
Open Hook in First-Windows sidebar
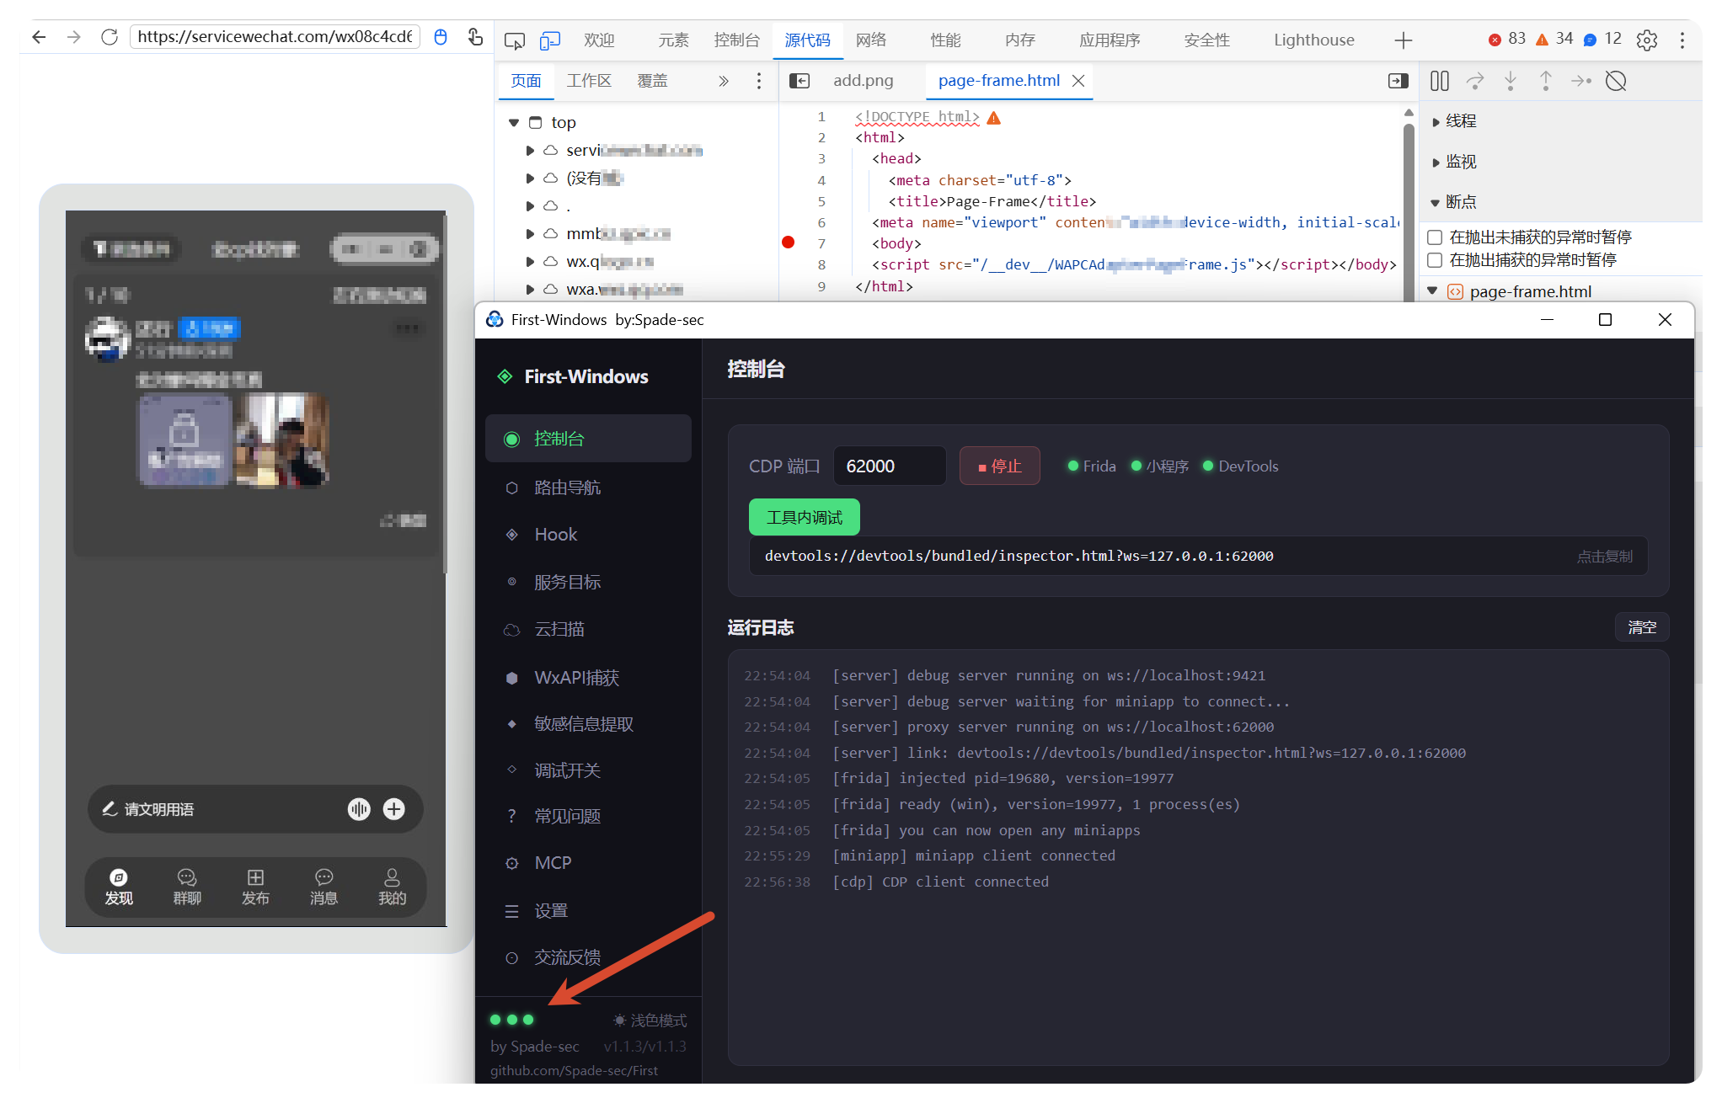(588, 535)
